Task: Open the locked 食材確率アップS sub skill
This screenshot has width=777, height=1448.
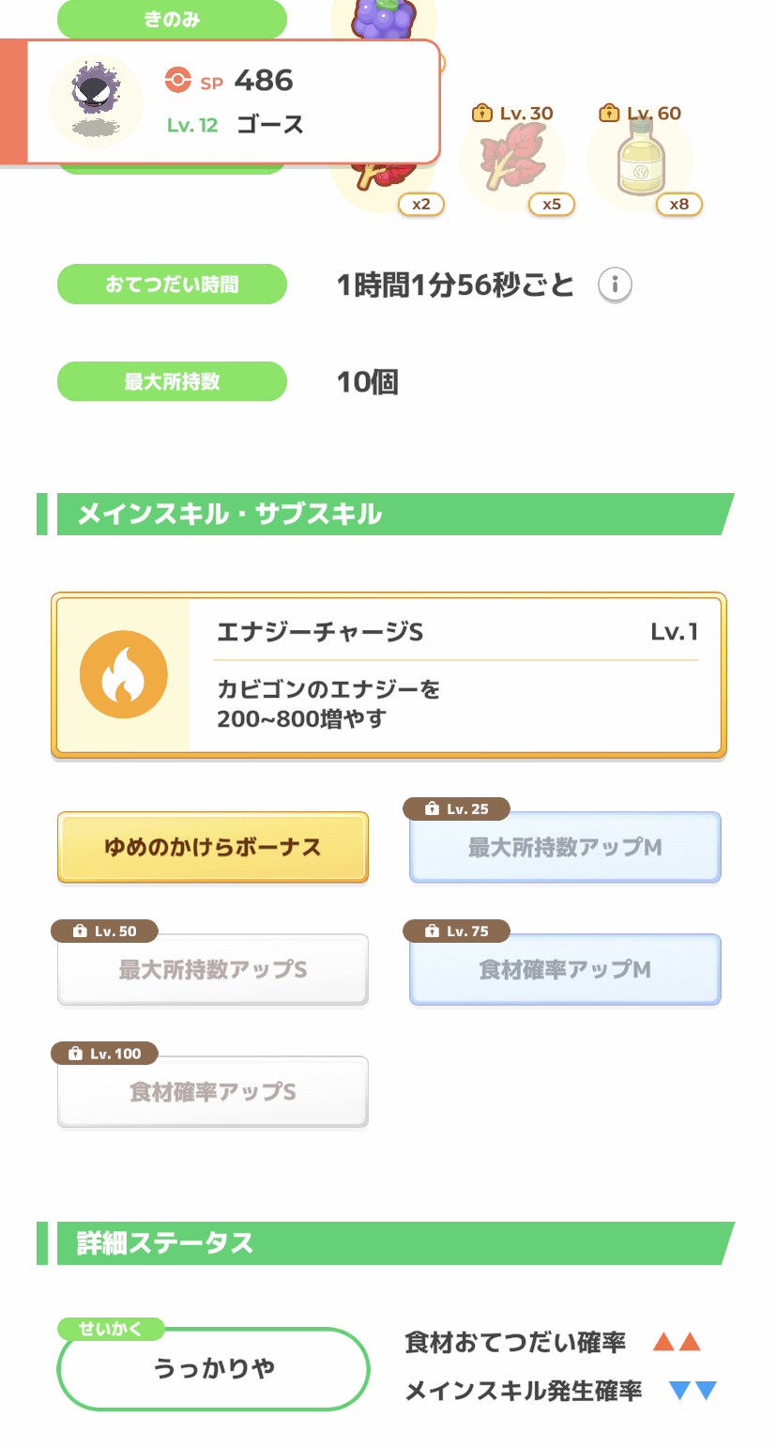Action: [213, 1092]
